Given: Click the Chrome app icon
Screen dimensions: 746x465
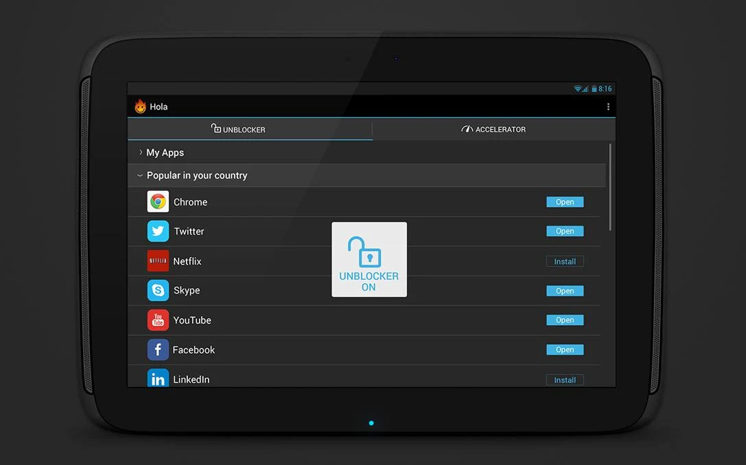Looking at the screenshot, I should click(x=158, y=202).
